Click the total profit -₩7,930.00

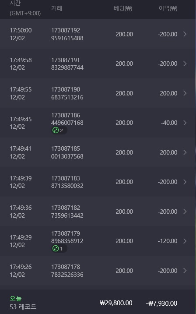click(161, 303)
